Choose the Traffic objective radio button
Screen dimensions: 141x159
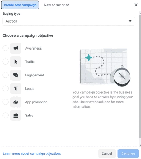click(x=5, y=61)
